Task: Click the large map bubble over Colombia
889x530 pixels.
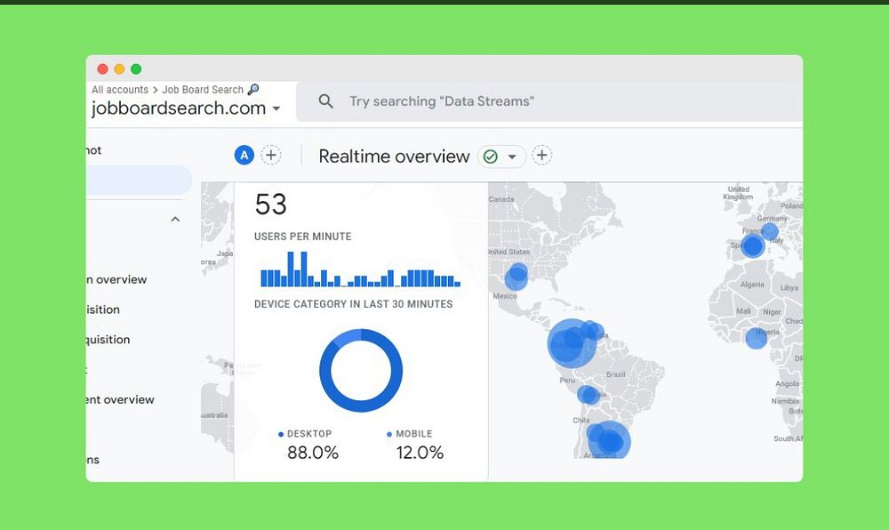Action: coord(572,343)
